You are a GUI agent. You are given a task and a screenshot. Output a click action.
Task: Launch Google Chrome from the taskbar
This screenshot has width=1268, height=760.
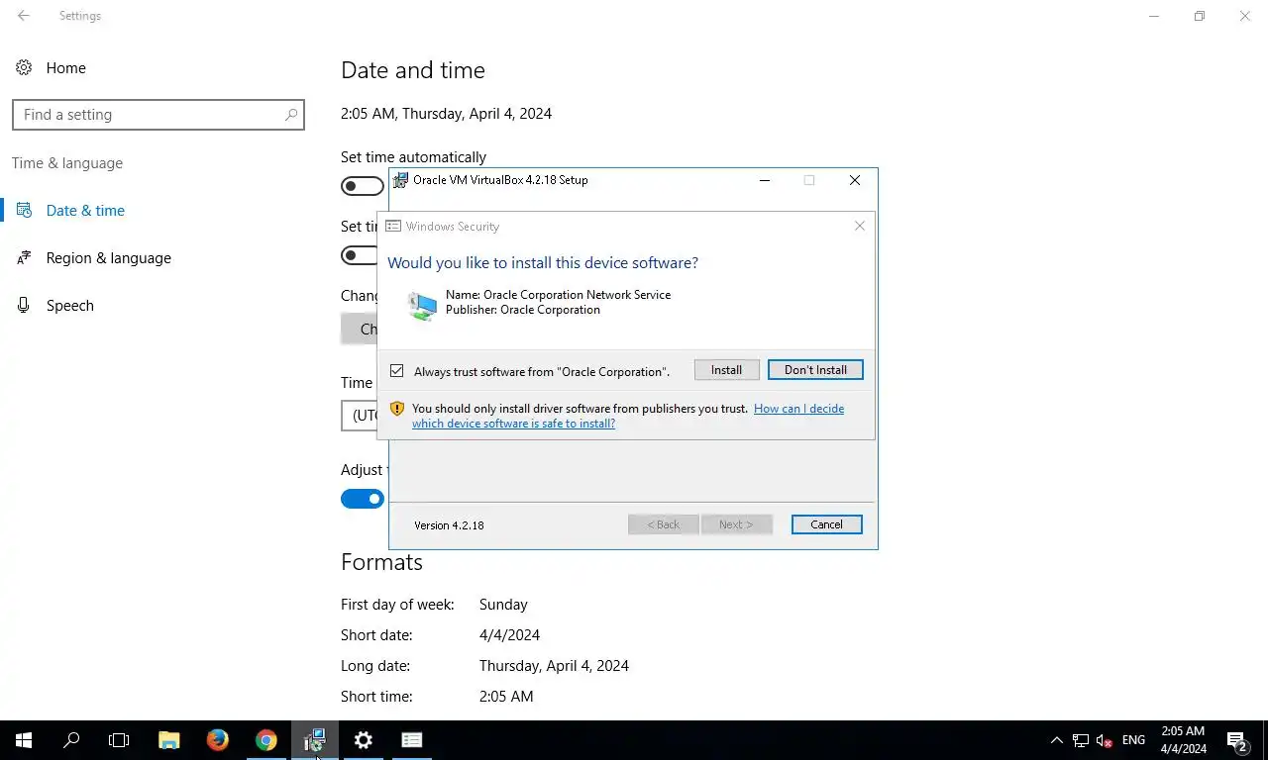[x=266, y=740]
